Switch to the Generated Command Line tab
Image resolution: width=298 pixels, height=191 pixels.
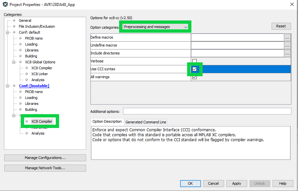tap(146, 122)
